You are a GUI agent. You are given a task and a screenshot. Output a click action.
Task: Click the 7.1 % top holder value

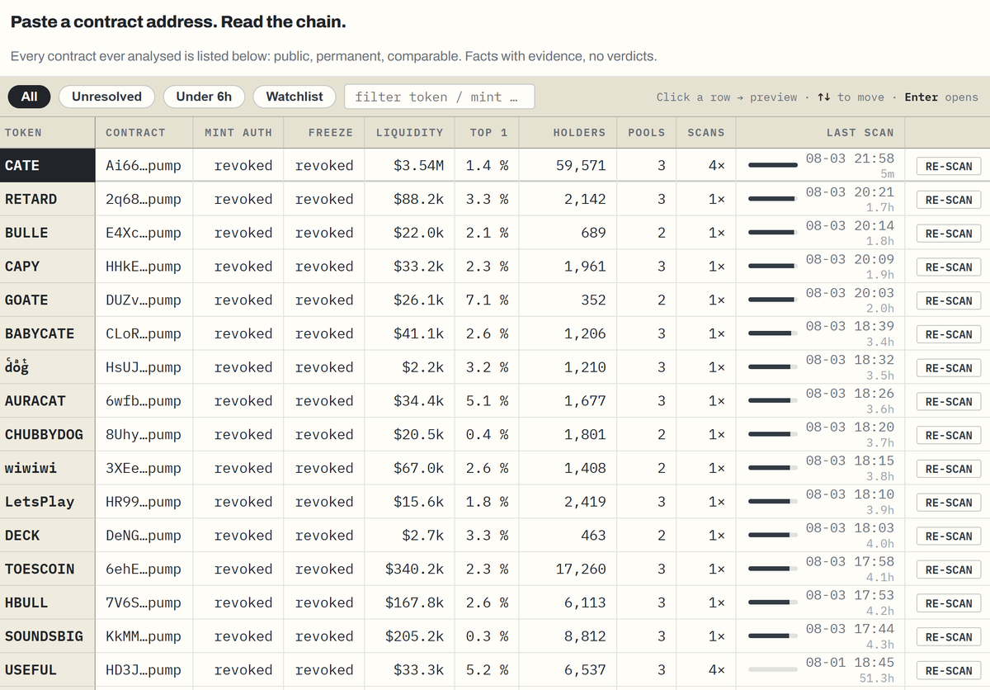tap(487, 300)
